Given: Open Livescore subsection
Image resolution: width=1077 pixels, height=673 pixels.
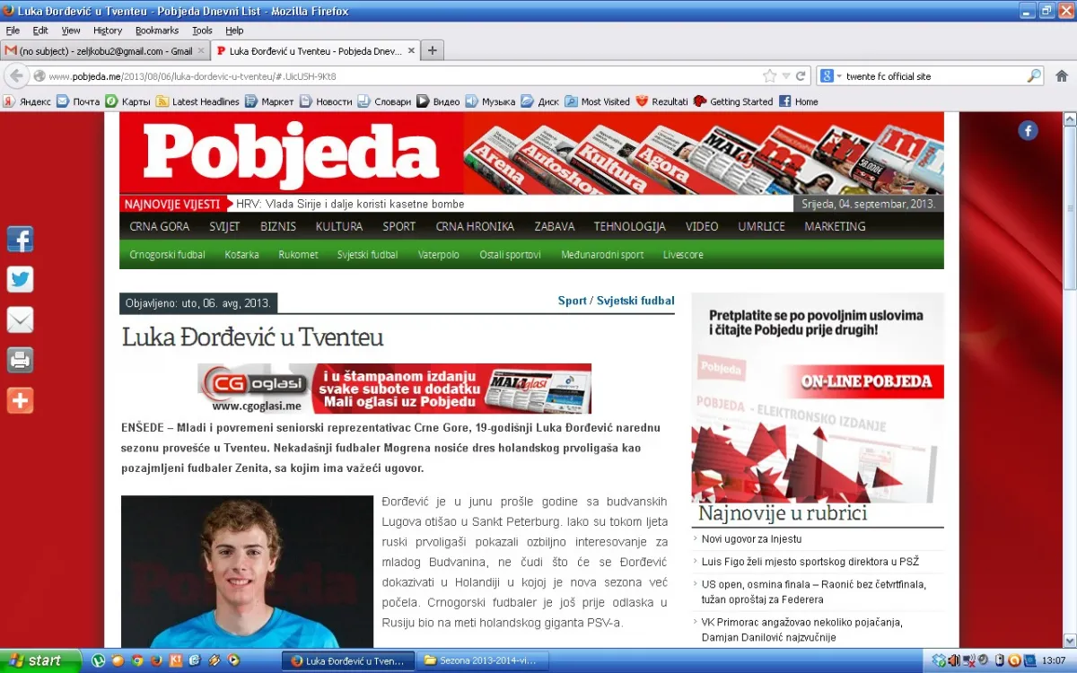Looking at the screenshot, I should pyautogui.click(x=683, y=255).
